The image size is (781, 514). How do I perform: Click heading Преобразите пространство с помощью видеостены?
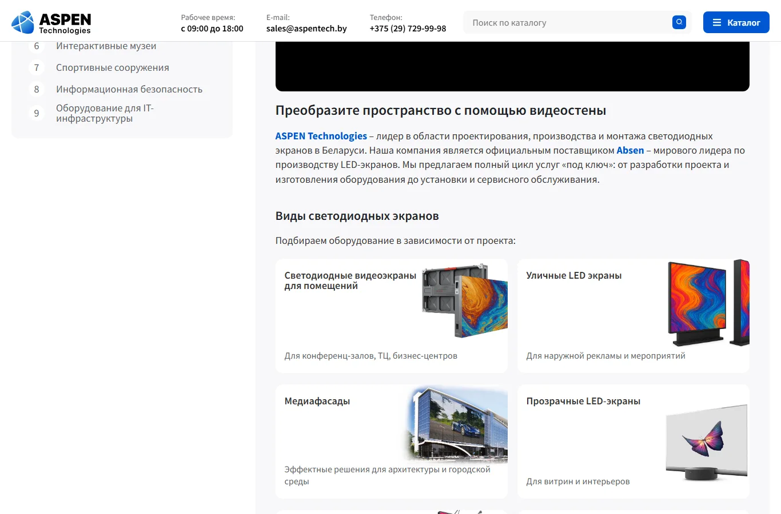pos(441,110)
